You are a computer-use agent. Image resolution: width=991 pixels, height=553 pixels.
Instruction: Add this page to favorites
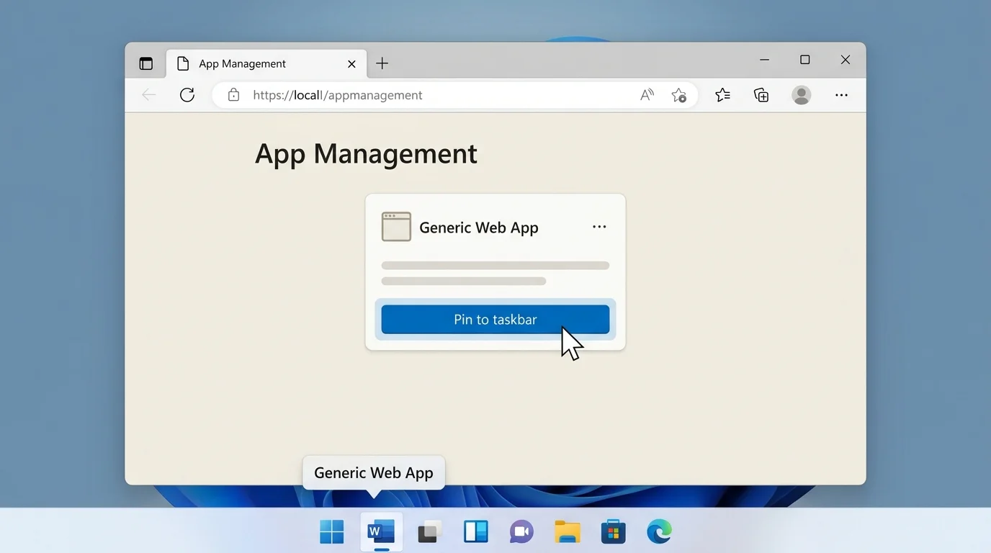[678, 95]
